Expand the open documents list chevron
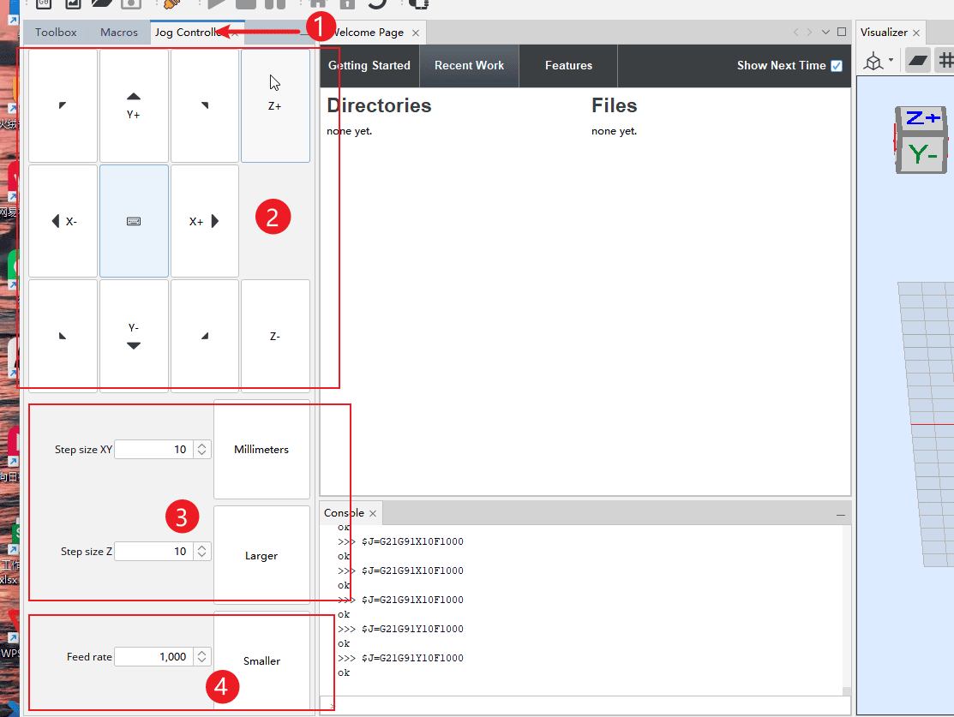 825,33
